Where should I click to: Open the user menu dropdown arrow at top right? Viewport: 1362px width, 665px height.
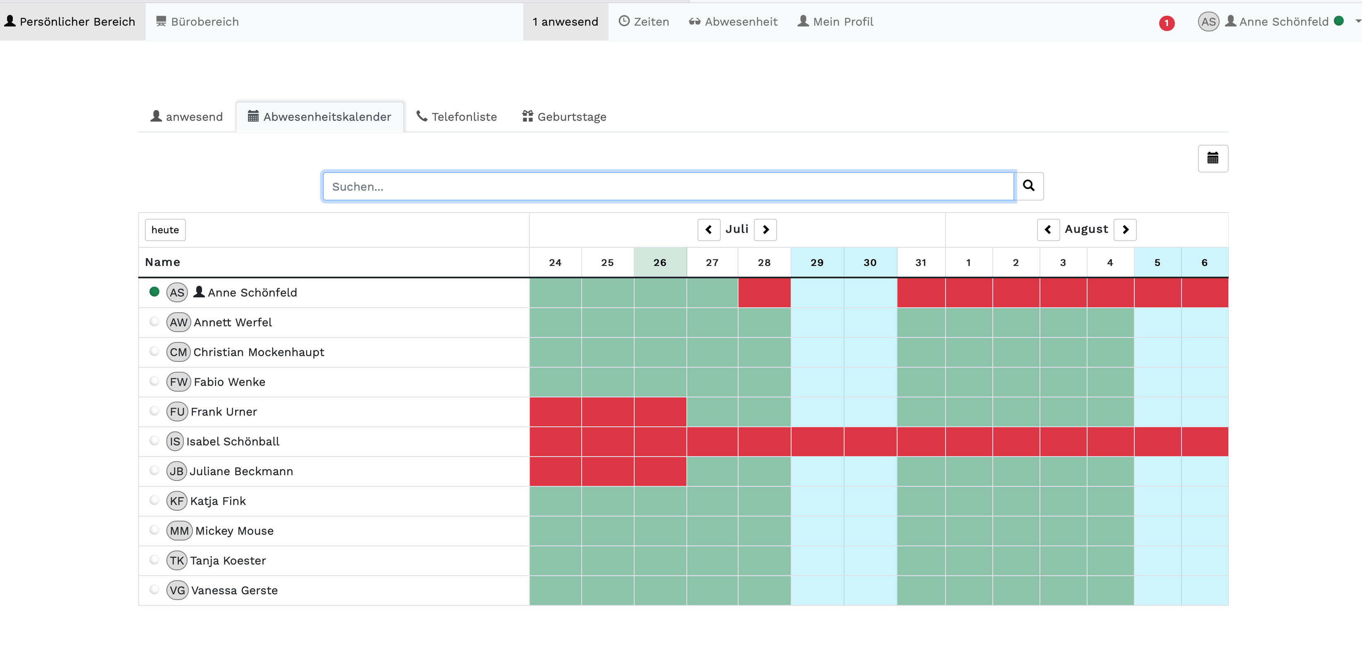[1357, 22]
